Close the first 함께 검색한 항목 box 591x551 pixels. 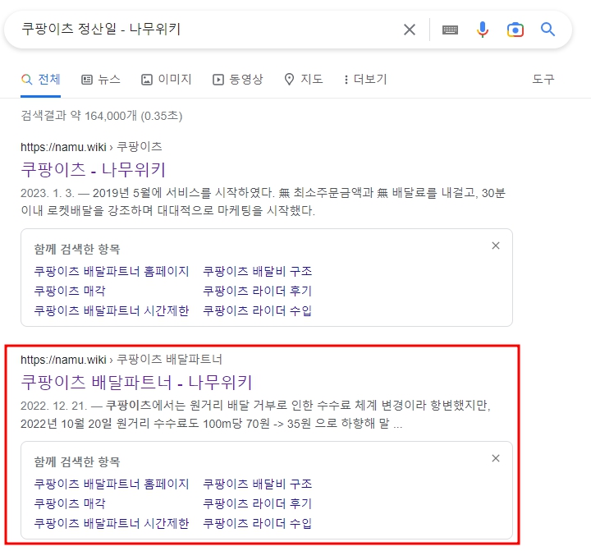pyautogui.click(x=496, y=246)
